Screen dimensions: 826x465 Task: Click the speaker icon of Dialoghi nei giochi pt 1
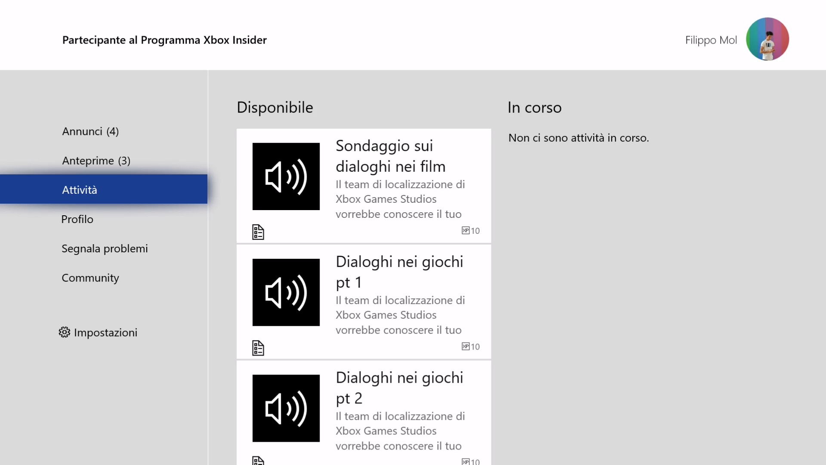286,292
